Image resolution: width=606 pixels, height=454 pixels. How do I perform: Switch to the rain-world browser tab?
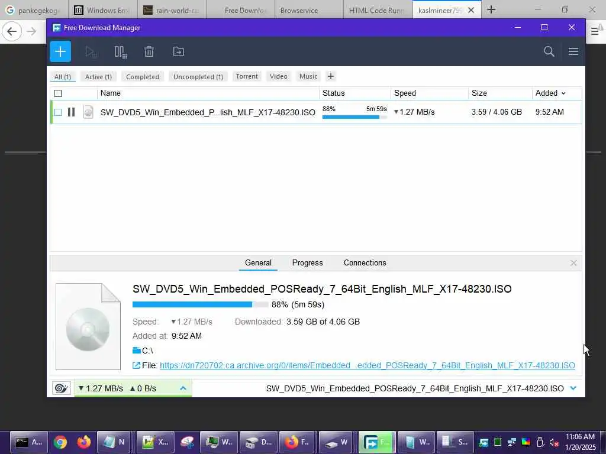[172, 10]
